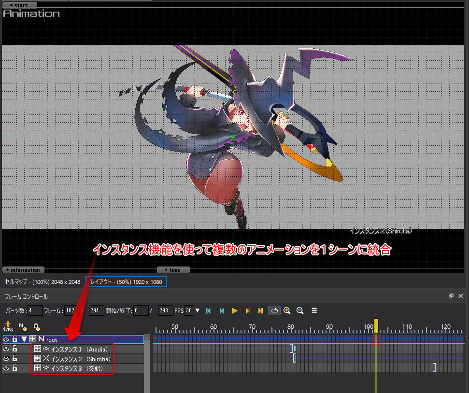The image size is (469, 393).
Task: Lock the インスタンス3 (交錯) part
Action: click(15, 368)
